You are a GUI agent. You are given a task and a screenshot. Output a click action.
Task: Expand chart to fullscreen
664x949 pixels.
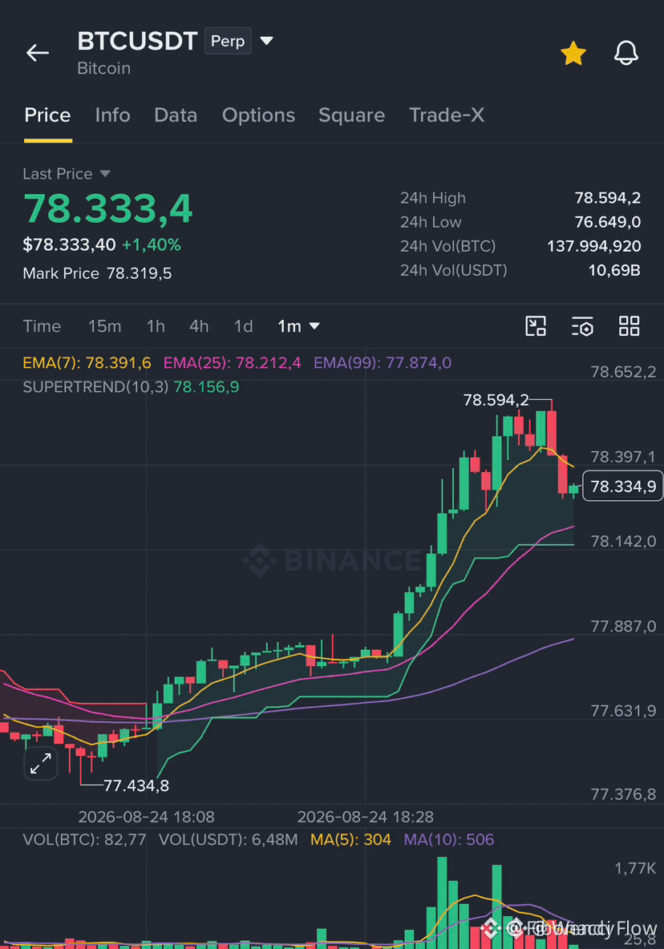(x=41, y=763)
